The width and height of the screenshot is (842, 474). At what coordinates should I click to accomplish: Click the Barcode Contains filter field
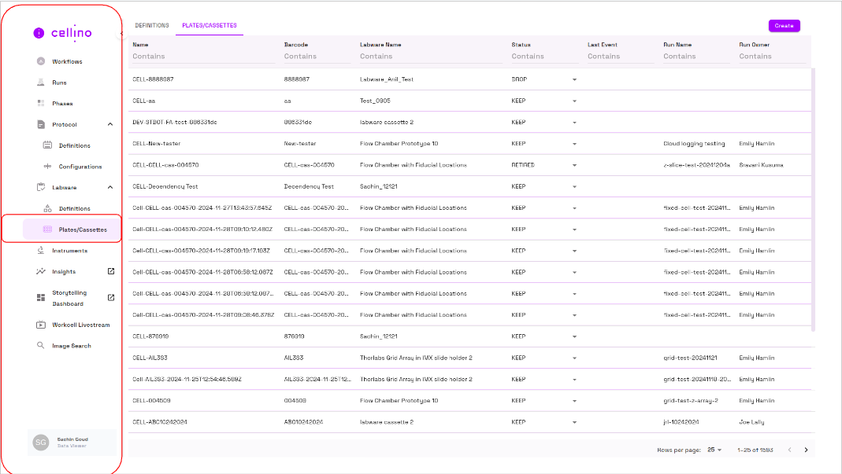[315, 57]
